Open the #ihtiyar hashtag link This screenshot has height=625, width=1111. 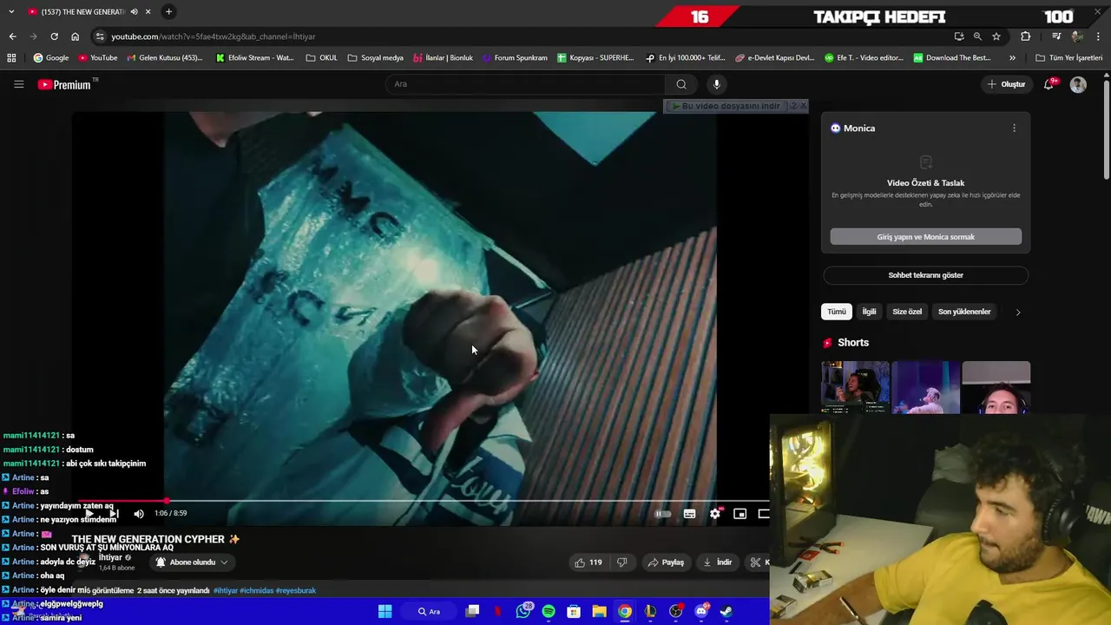pos(225,590)
